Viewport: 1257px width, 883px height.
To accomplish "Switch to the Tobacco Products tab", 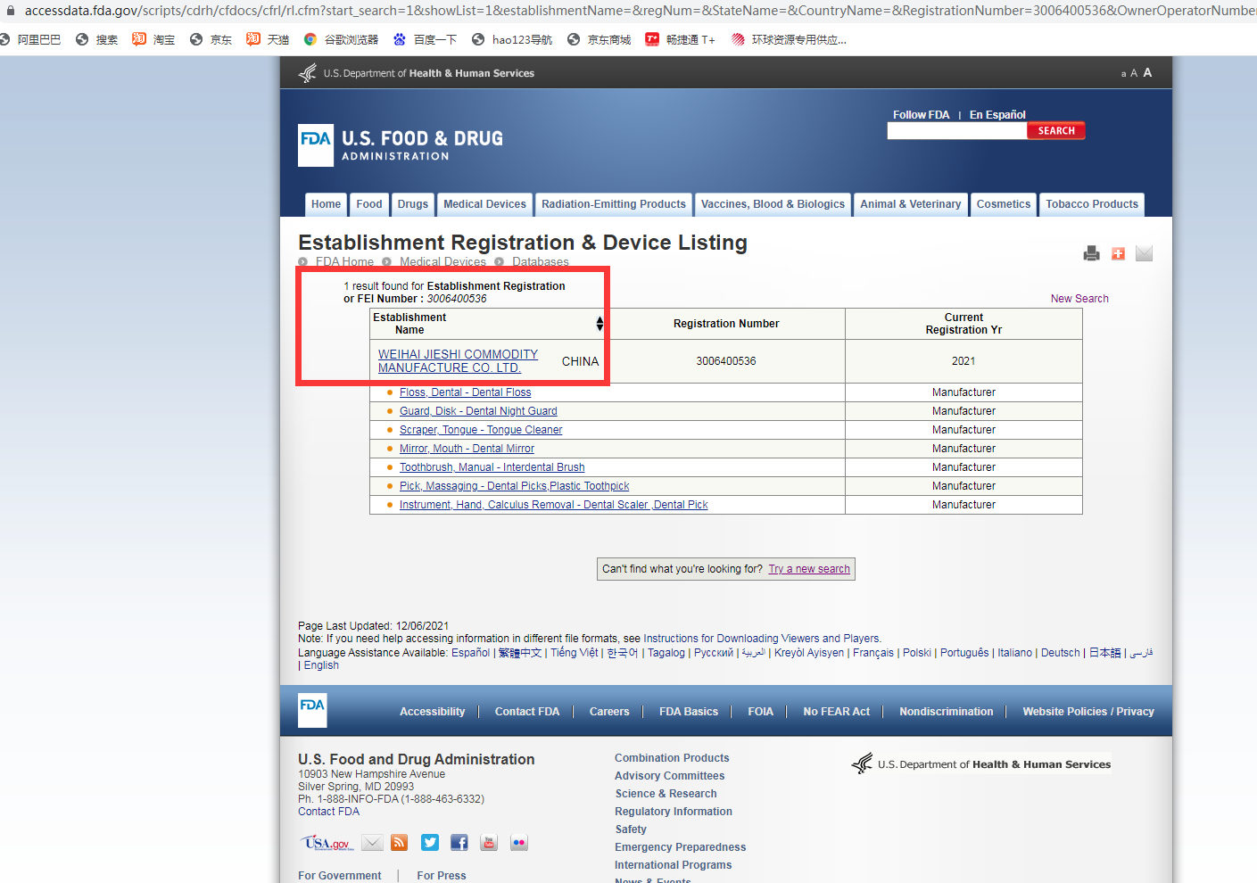I will [x=1091, y=204].
